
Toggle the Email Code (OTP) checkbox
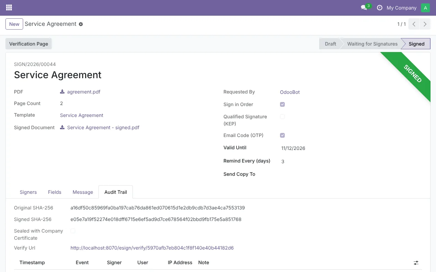(282, 135)
